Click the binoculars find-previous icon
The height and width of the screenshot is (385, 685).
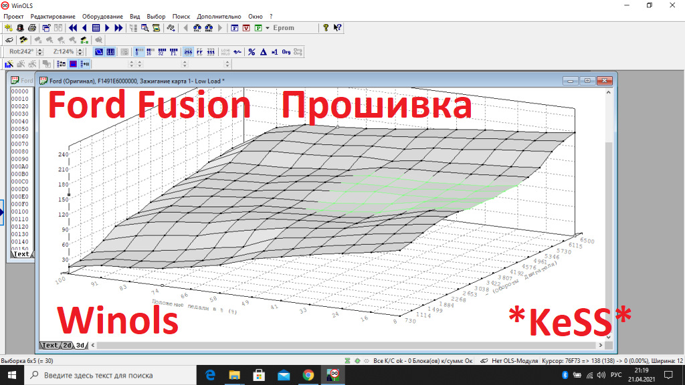click(197, 28)
